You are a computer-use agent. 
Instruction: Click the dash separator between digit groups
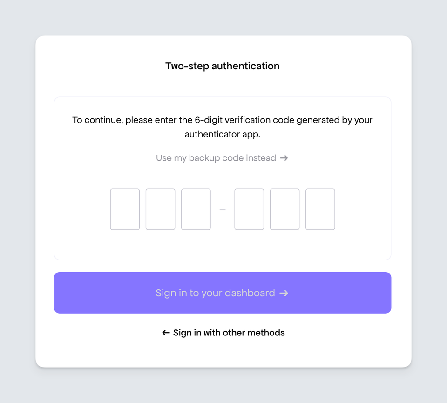[223, 209]
